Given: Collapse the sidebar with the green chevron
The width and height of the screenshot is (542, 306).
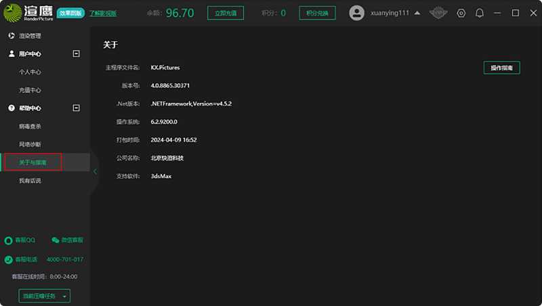Looking at the screenshot, I should click(95, 171).
